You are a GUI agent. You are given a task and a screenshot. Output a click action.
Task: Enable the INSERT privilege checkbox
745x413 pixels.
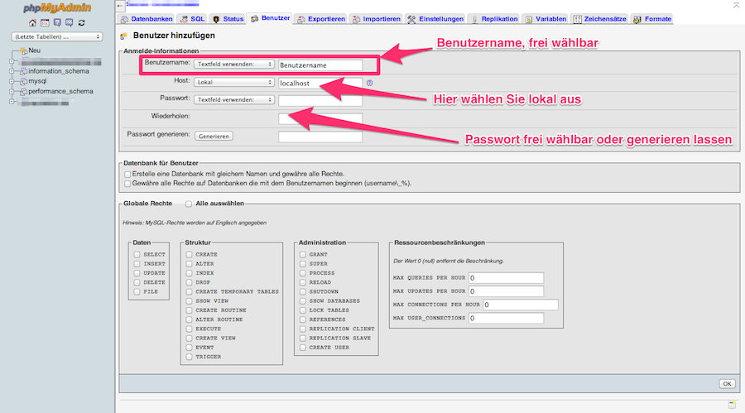[137, 264]
